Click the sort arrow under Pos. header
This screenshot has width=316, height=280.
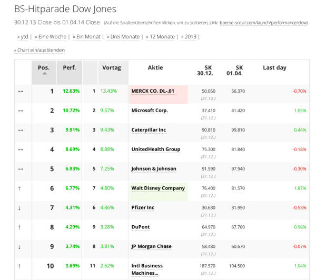44,74
